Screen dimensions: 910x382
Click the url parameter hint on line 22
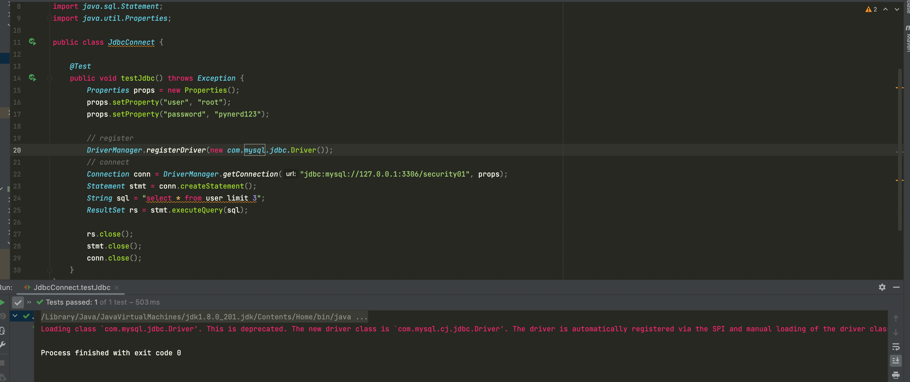pyautogui.click(x=290, y=174)
